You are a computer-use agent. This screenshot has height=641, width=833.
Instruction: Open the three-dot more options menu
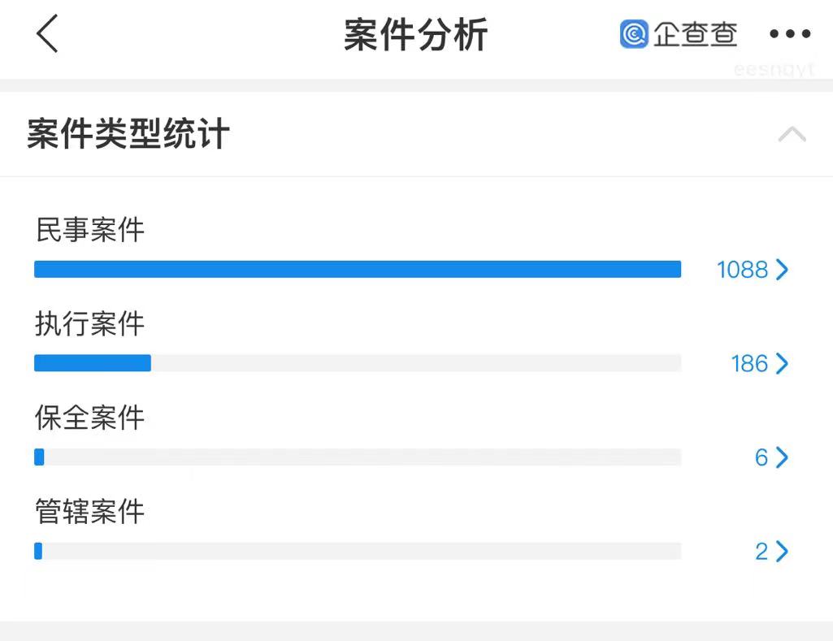790,34
